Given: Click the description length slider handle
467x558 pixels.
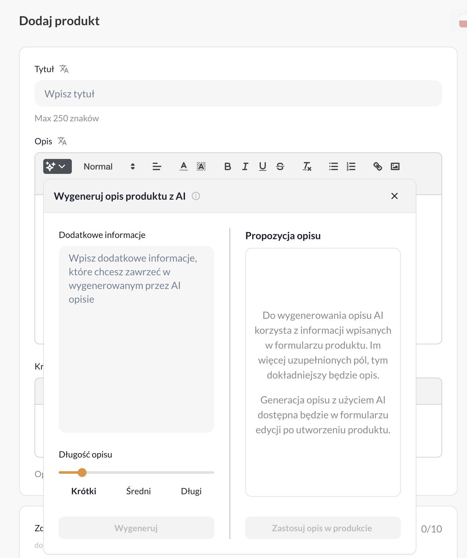Looking at the screenshot, I should coord(82,472).
